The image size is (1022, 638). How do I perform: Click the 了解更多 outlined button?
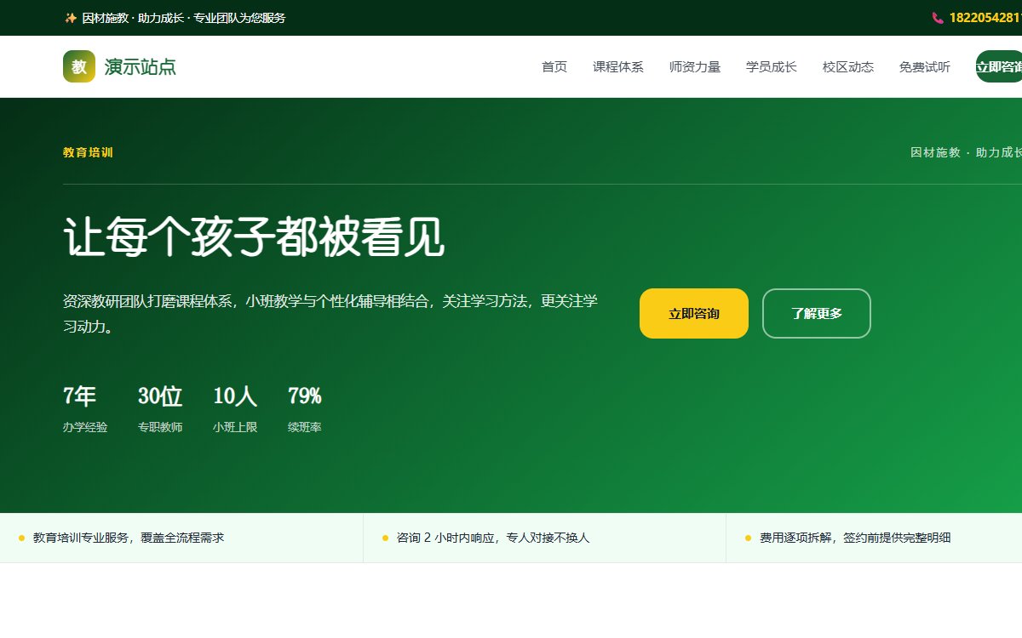(x=817, y=313)
